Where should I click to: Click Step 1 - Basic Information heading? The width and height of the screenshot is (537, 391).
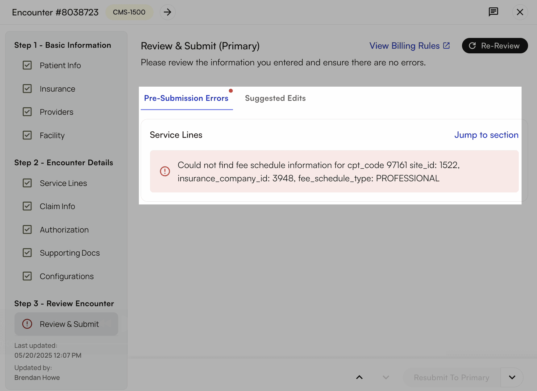point(63,45)
